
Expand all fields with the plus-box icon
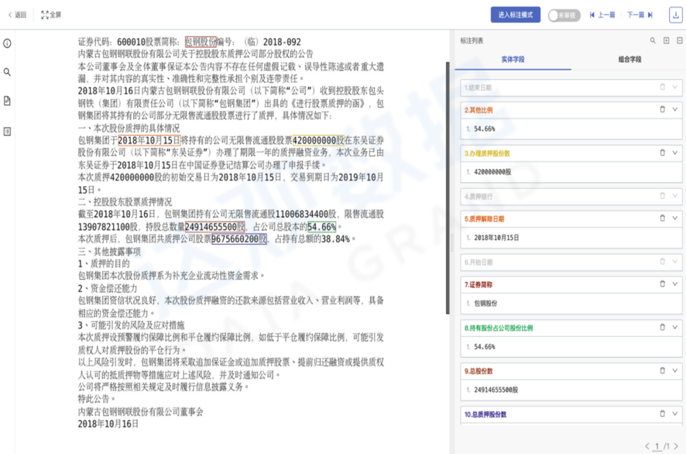[x=666, y=40]
